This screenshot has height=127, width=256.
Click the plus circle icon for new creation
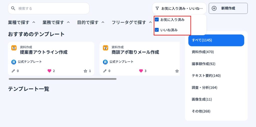pos(214,8)
